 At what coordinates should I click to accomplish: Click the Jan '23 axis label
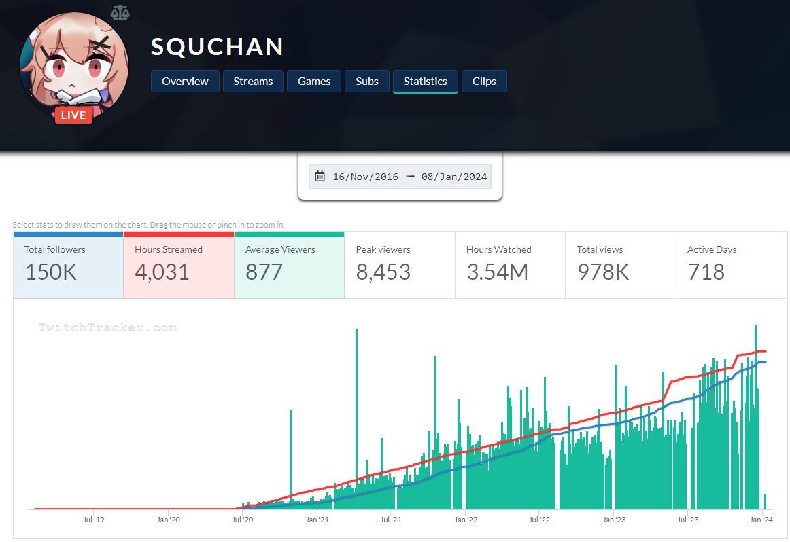tap(614, 520)
